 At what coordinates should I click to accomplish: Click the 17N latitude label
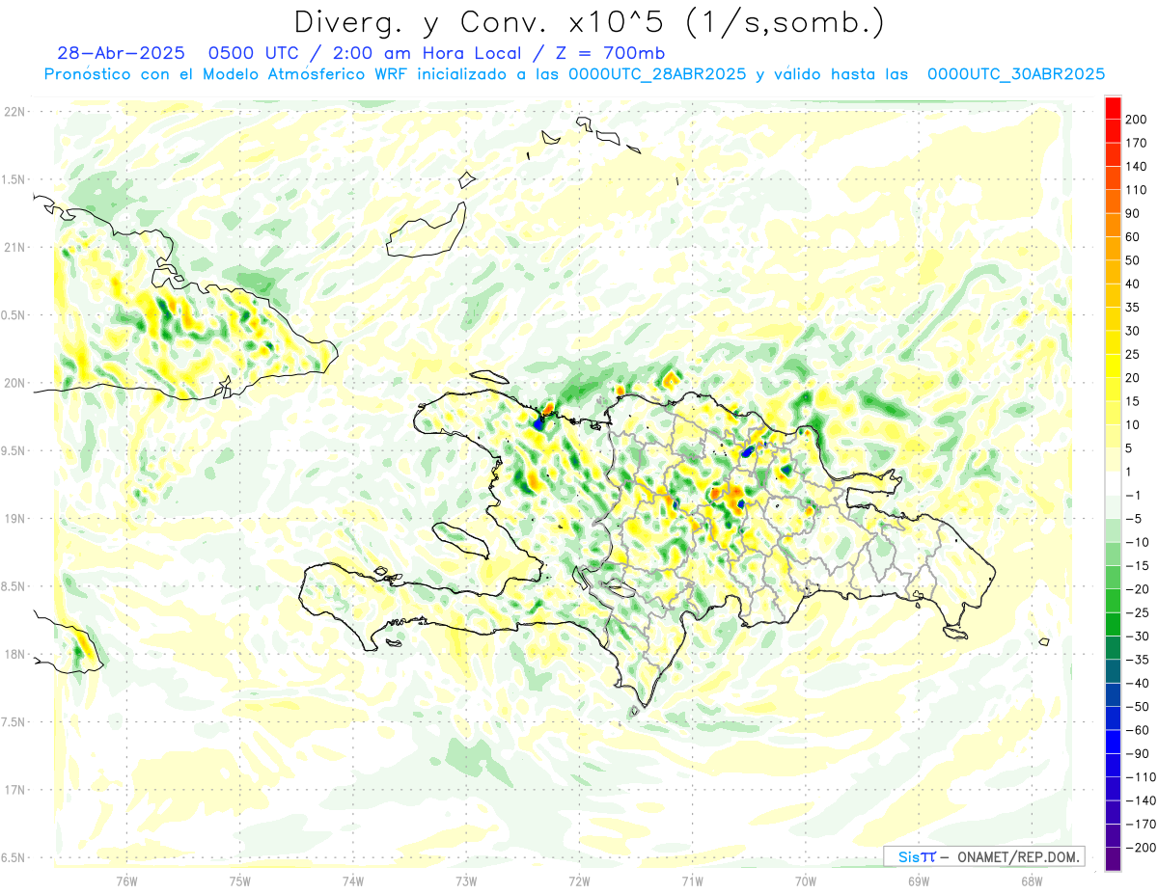pyautogui.click(x=14, y=790)
